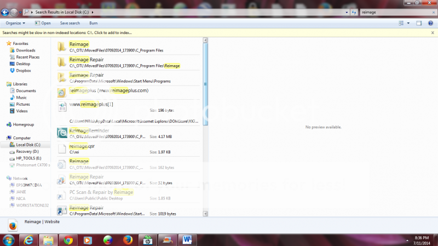Select Photosmart C4700 device
438x246 pixels.
(x=33, y=165)
